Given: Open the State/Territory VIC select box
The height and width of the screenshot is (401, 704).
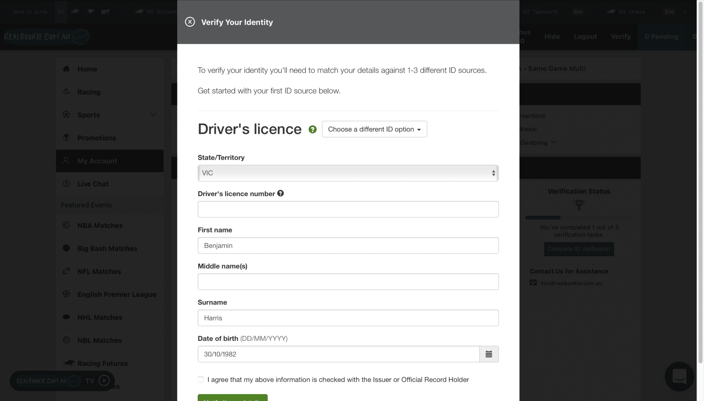Looking at the screenshot, I should 348,173.
